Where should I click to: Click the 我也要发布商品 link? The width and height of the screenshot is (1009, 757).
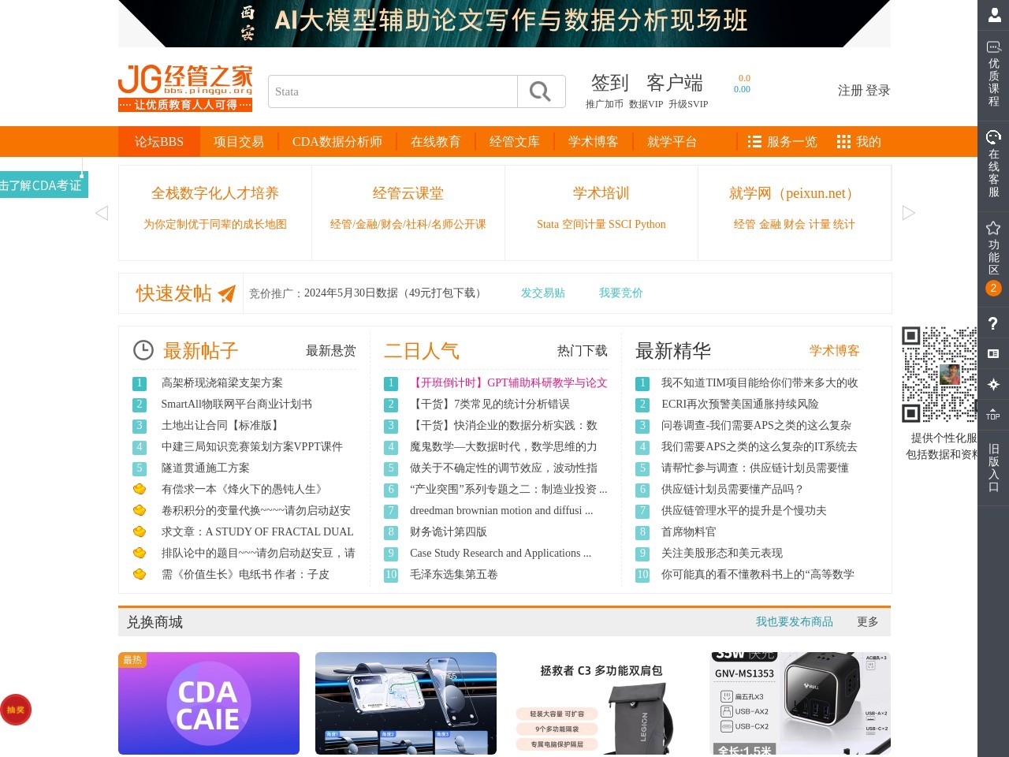coord(793,621)
